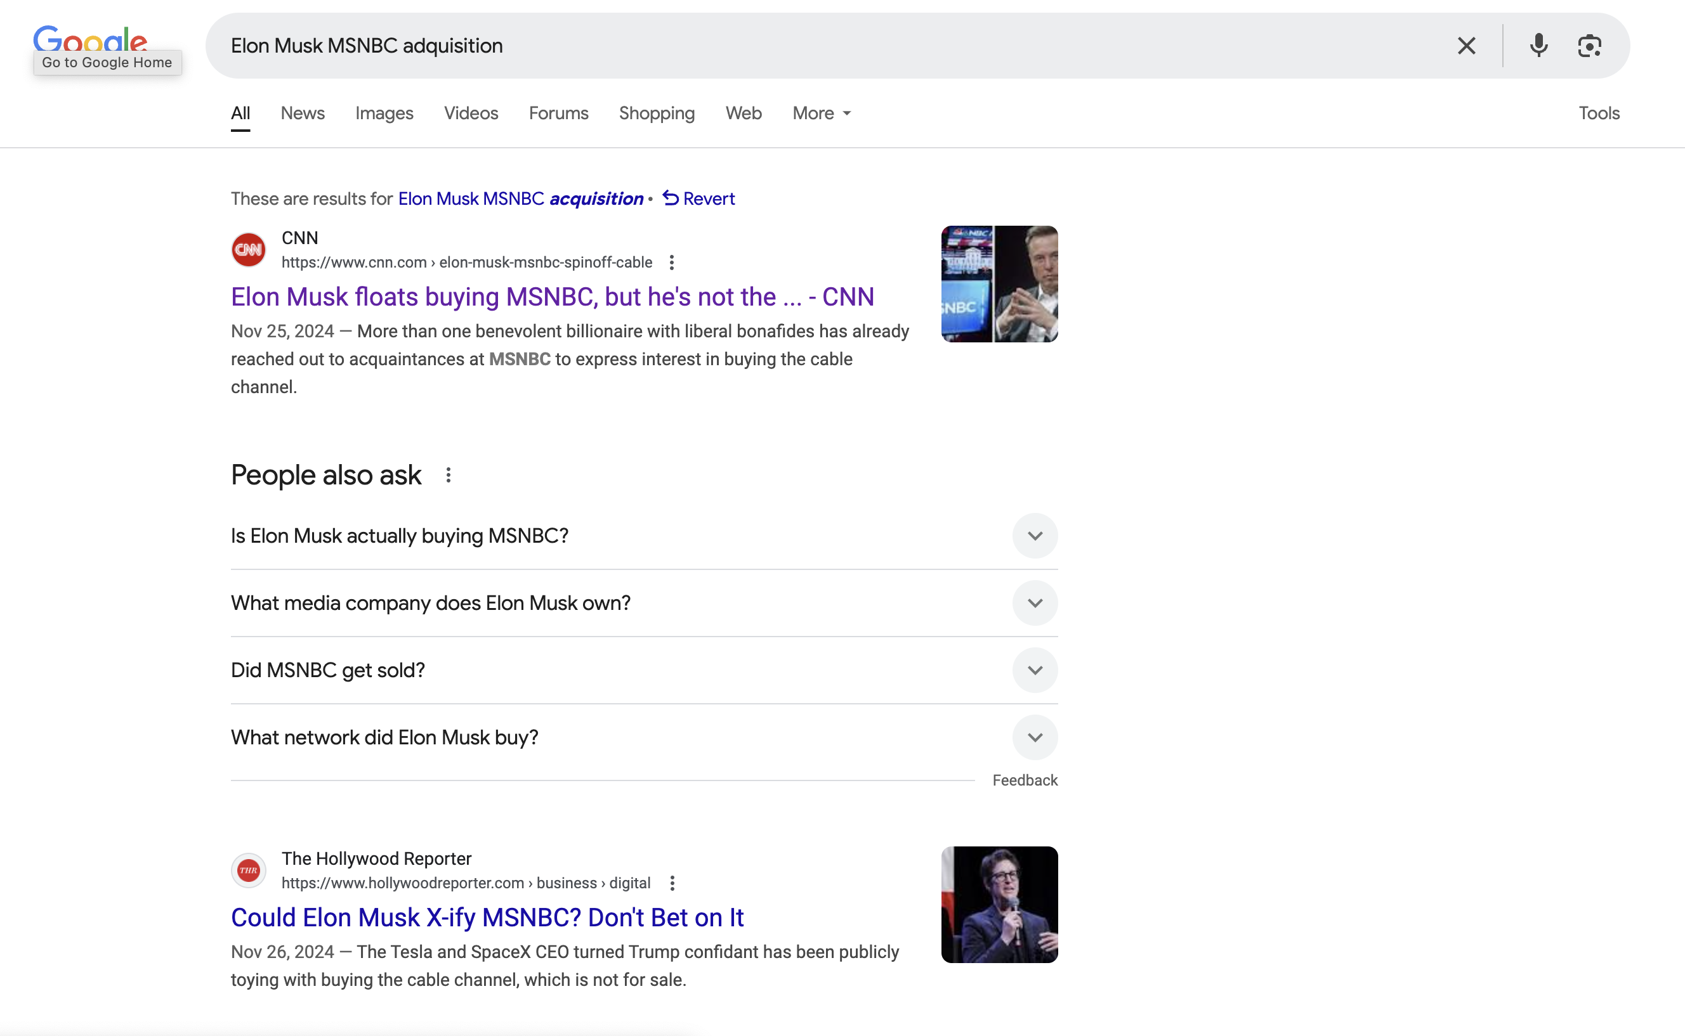Switch to the Shopping tab
This screenshot has height=1036, width=1685.
(657, 113)
